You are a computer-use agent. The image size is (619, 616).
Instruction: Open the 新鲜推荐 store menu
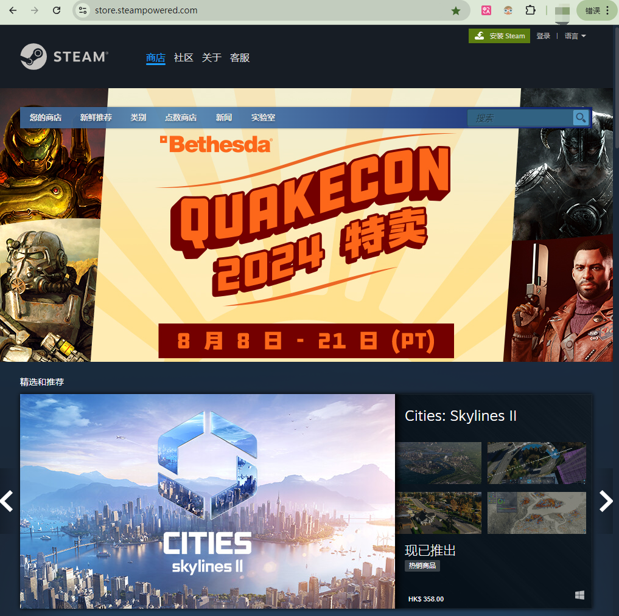point(96,117)
